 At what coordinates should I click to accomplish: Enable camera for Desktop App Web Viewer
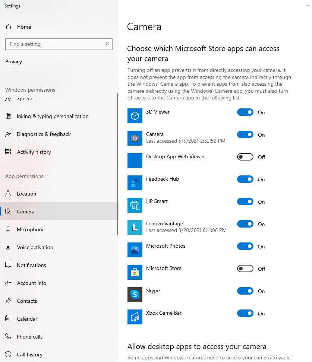coord(245,157)
